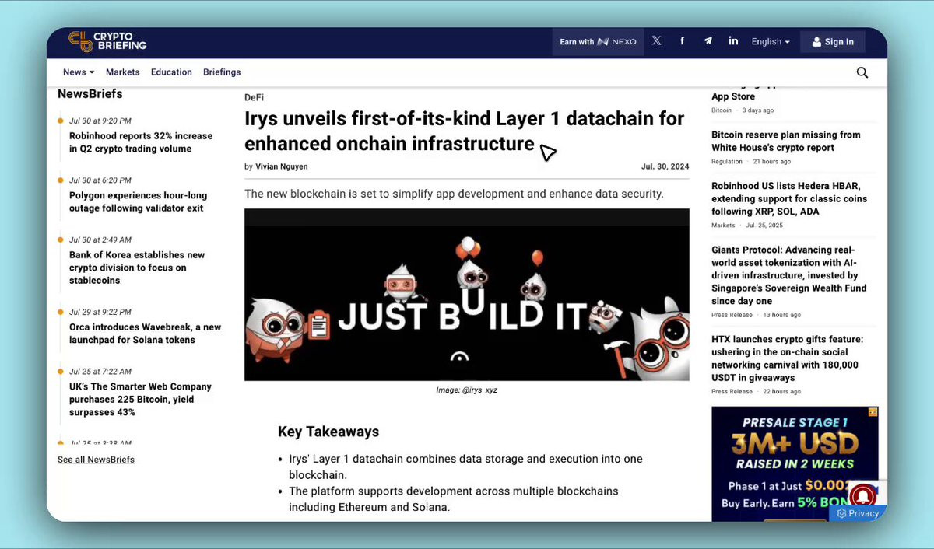The image size is (934, 549).
Task: Click the Regulation category tag
Action: click(x=727, y=162)
